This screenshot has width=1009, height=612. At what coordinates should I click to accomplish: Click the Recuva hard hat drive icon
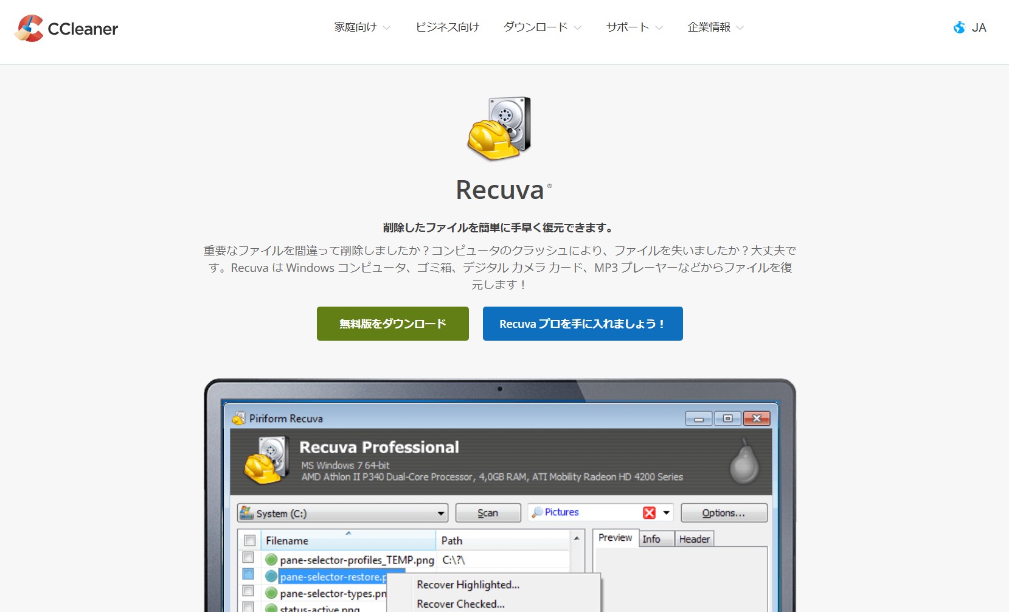[499, 128]
